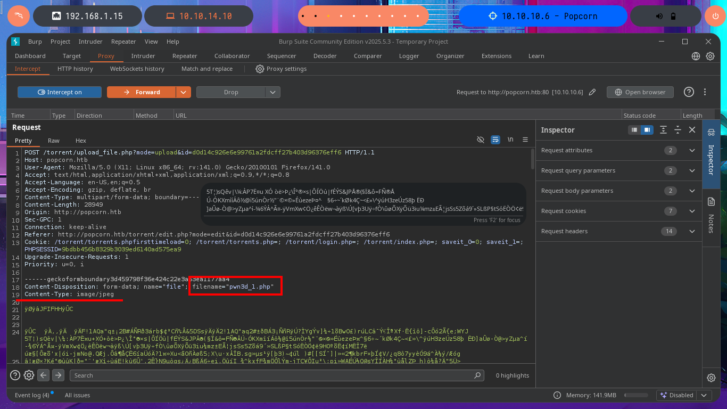Open the Event log (4) link
The height and width of the screenshot is (409, 727).
(x=32, y=395)
